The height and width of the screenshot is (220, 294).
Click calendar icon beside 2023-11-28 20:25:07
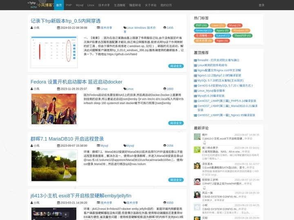point(58,89)
